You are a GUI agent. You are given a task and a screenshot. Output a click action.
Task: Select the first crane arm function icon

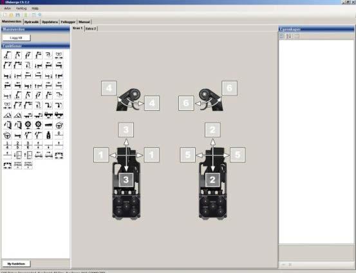pyautogui.click(x=8, y=55)
